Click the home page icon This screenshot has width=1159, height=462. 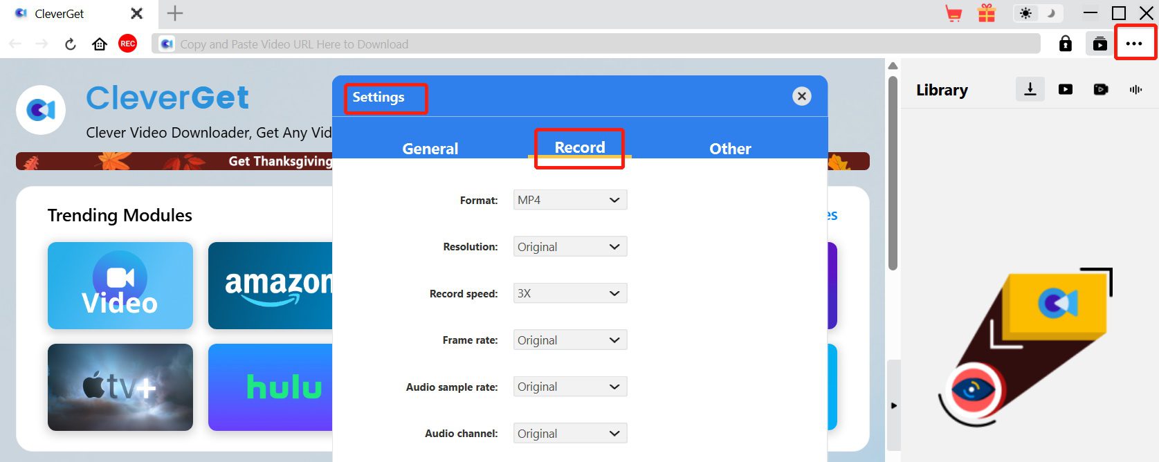(100, 44)
